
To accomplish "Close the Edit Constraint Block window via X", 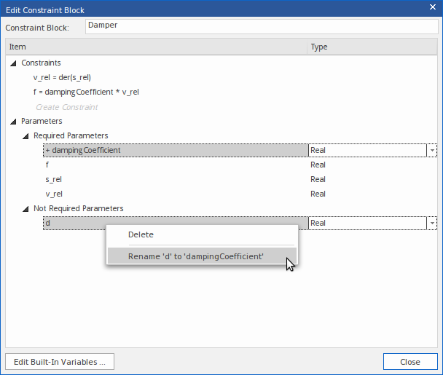I will pos(430,10).
